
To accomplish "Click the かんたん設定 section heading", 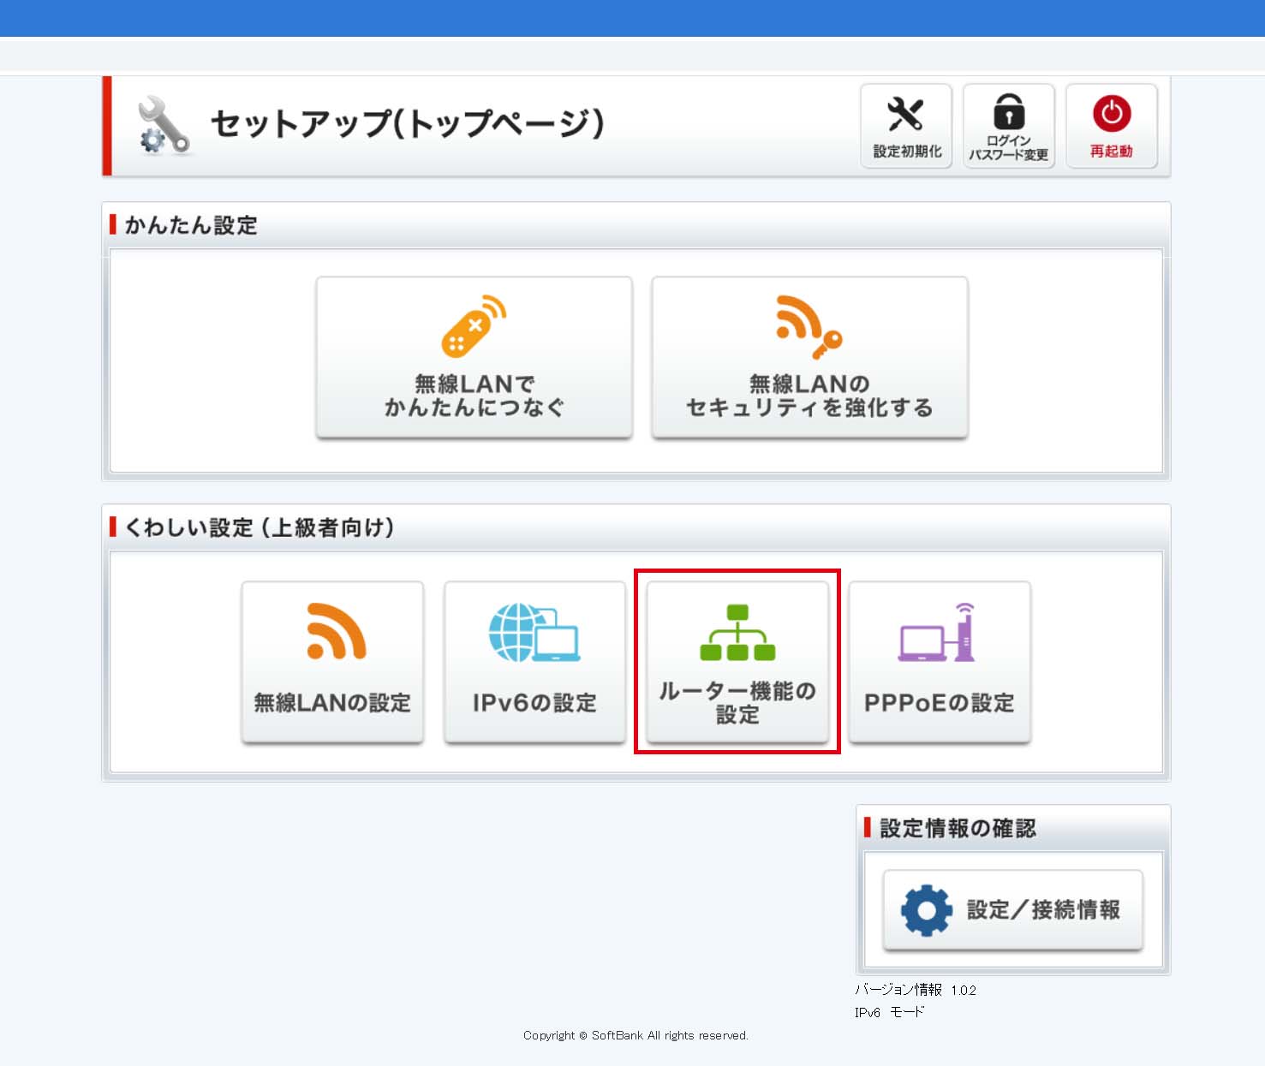I will pos(191,225).
